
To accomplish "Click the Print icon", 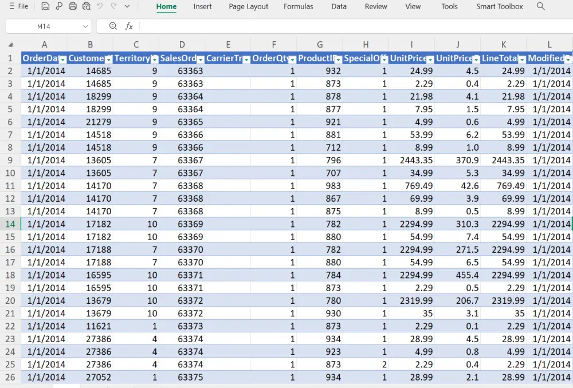I will (x=73, y=6).
